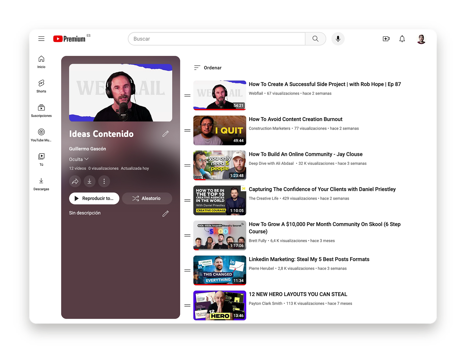Open the Top 10 Creative Agencies thumbnail
466x353 pixels.
pos(220,201)
